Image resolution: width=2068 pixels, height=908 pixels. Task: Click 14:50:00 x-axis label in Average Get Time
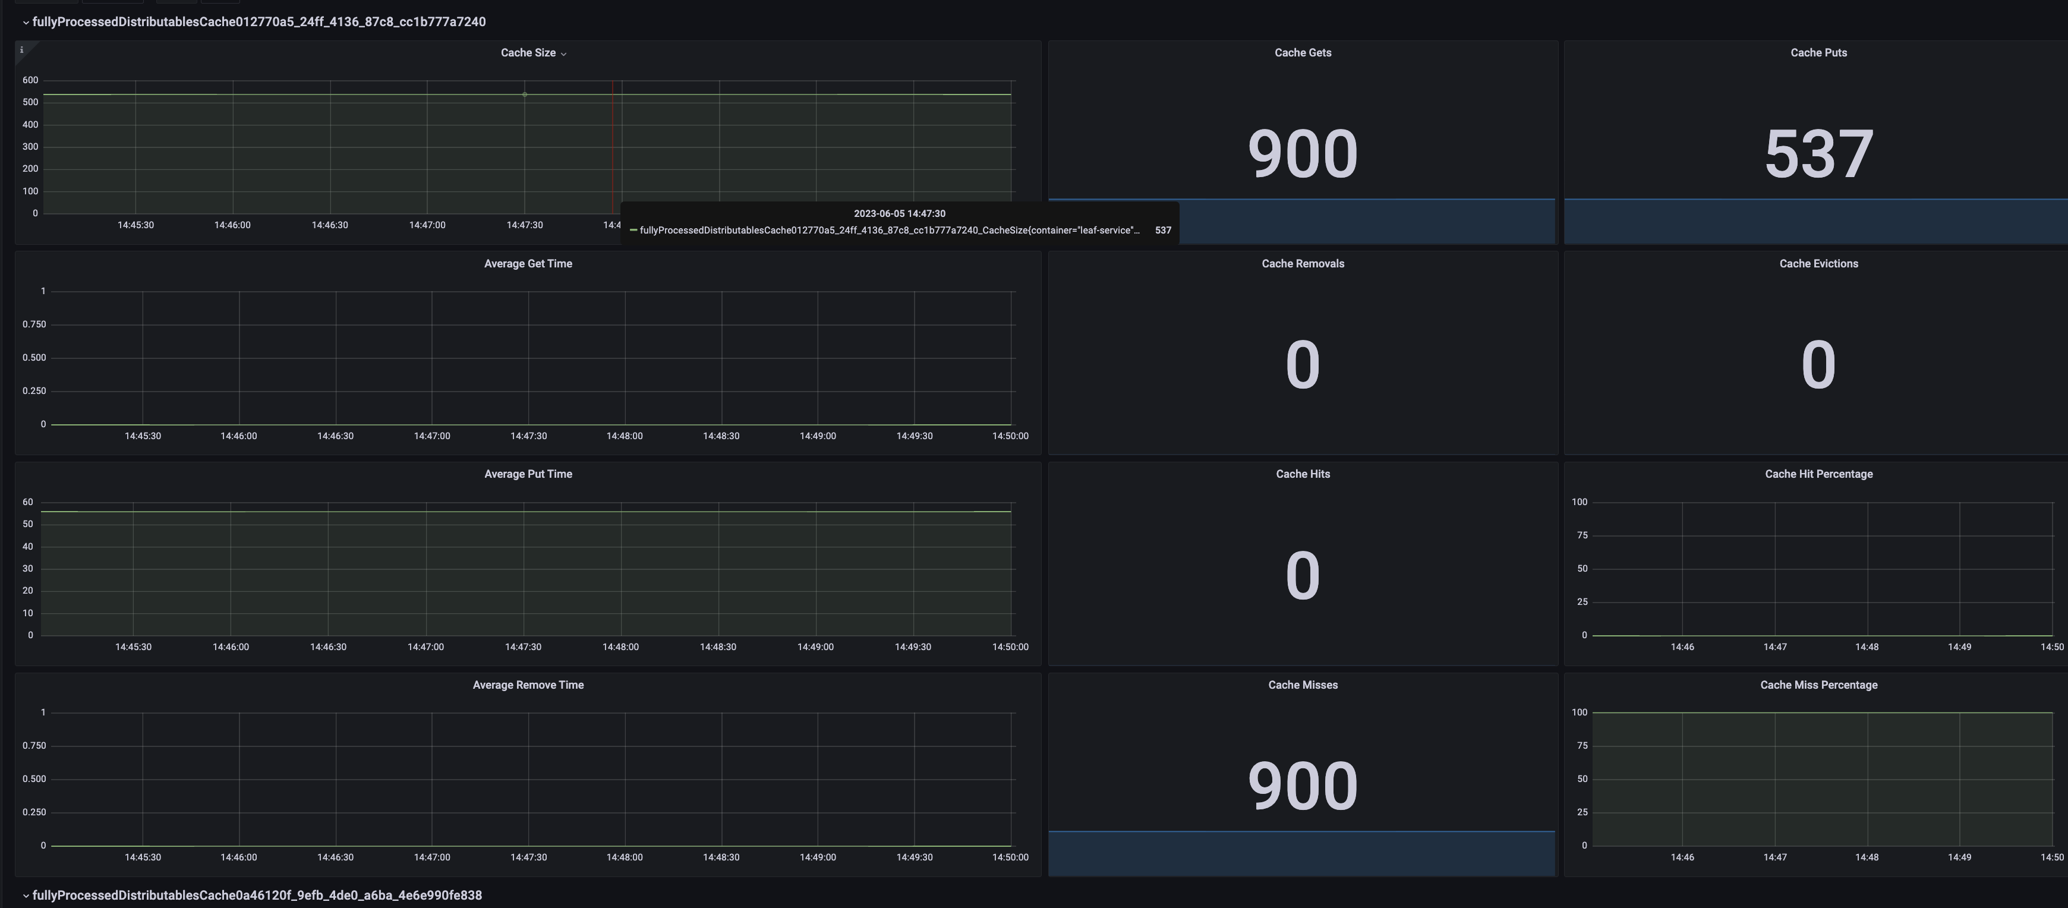[1010, 437]
